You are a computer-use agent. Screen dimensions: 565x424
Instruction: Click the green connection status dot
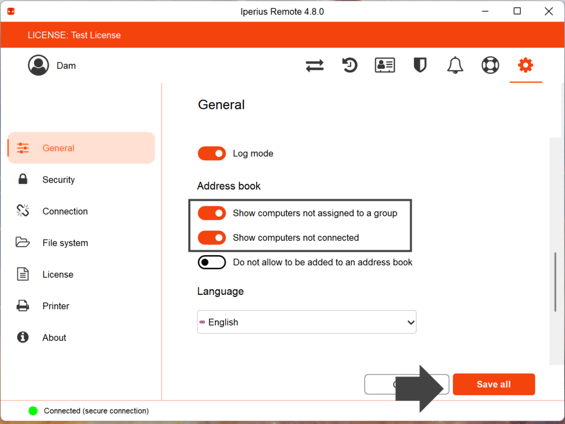pos(33,411)
